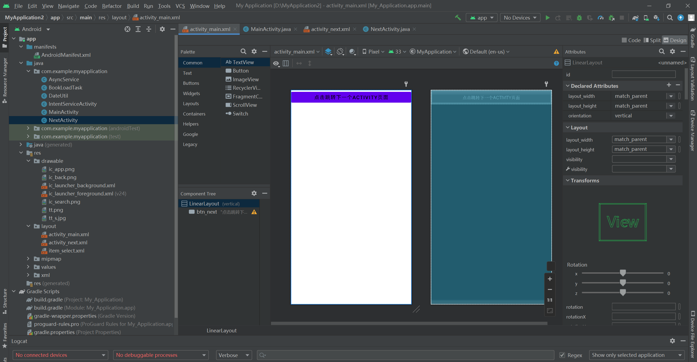Click the design surface layers icon
Viewport: 697px width, 362px height.
[x=328, y=52]
